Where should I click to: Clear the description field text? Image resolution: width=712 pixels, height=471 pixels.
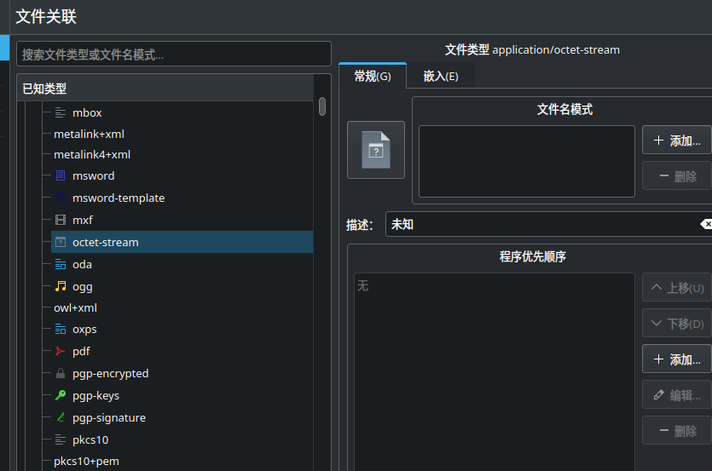(x=705, y=224)
